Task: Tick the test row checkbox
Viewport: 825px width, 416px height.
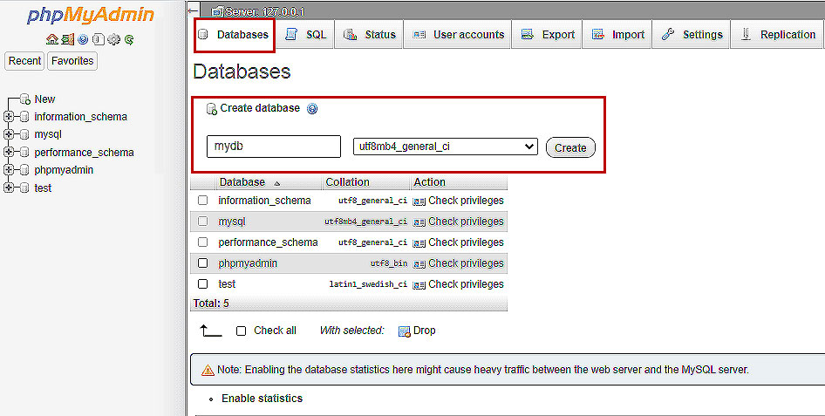Action: point(202,284)
